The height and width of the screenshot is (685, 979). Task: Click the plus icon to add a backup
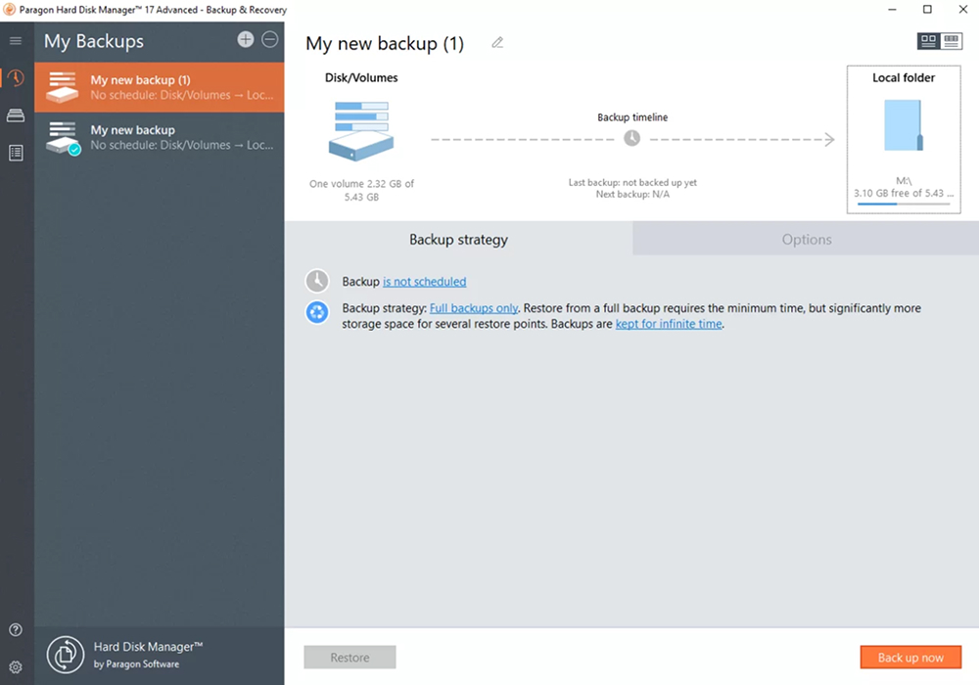244,39
